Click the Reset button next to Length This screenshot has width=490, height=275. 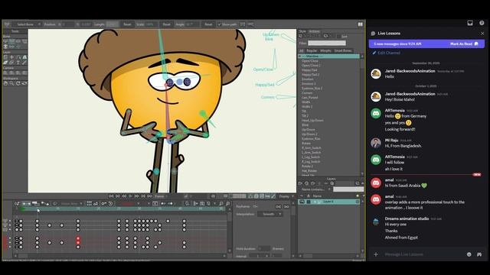[127, 24]
